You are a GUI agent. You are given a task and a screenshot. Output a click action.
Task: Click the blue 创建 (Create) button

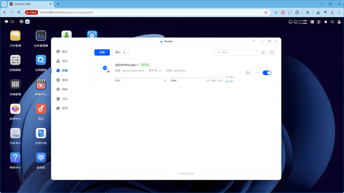click(102, 53)
